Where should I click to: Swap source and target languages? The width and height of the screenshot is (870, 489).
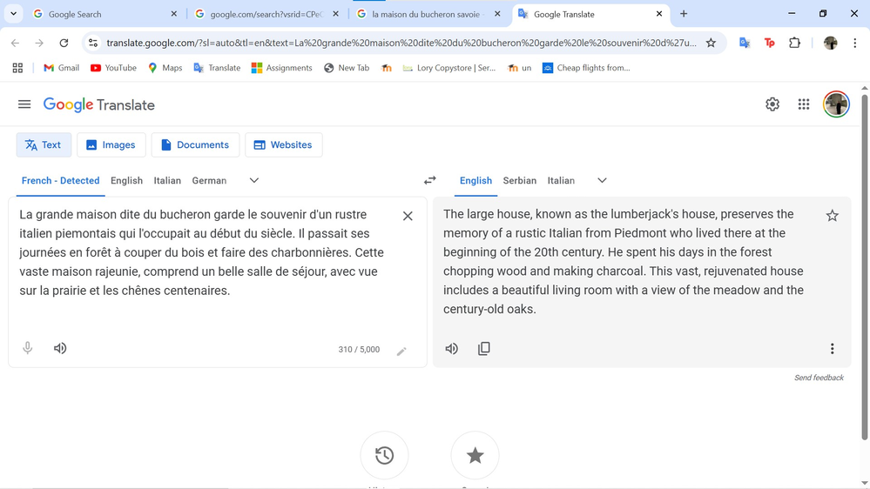(x=429, y=180)
